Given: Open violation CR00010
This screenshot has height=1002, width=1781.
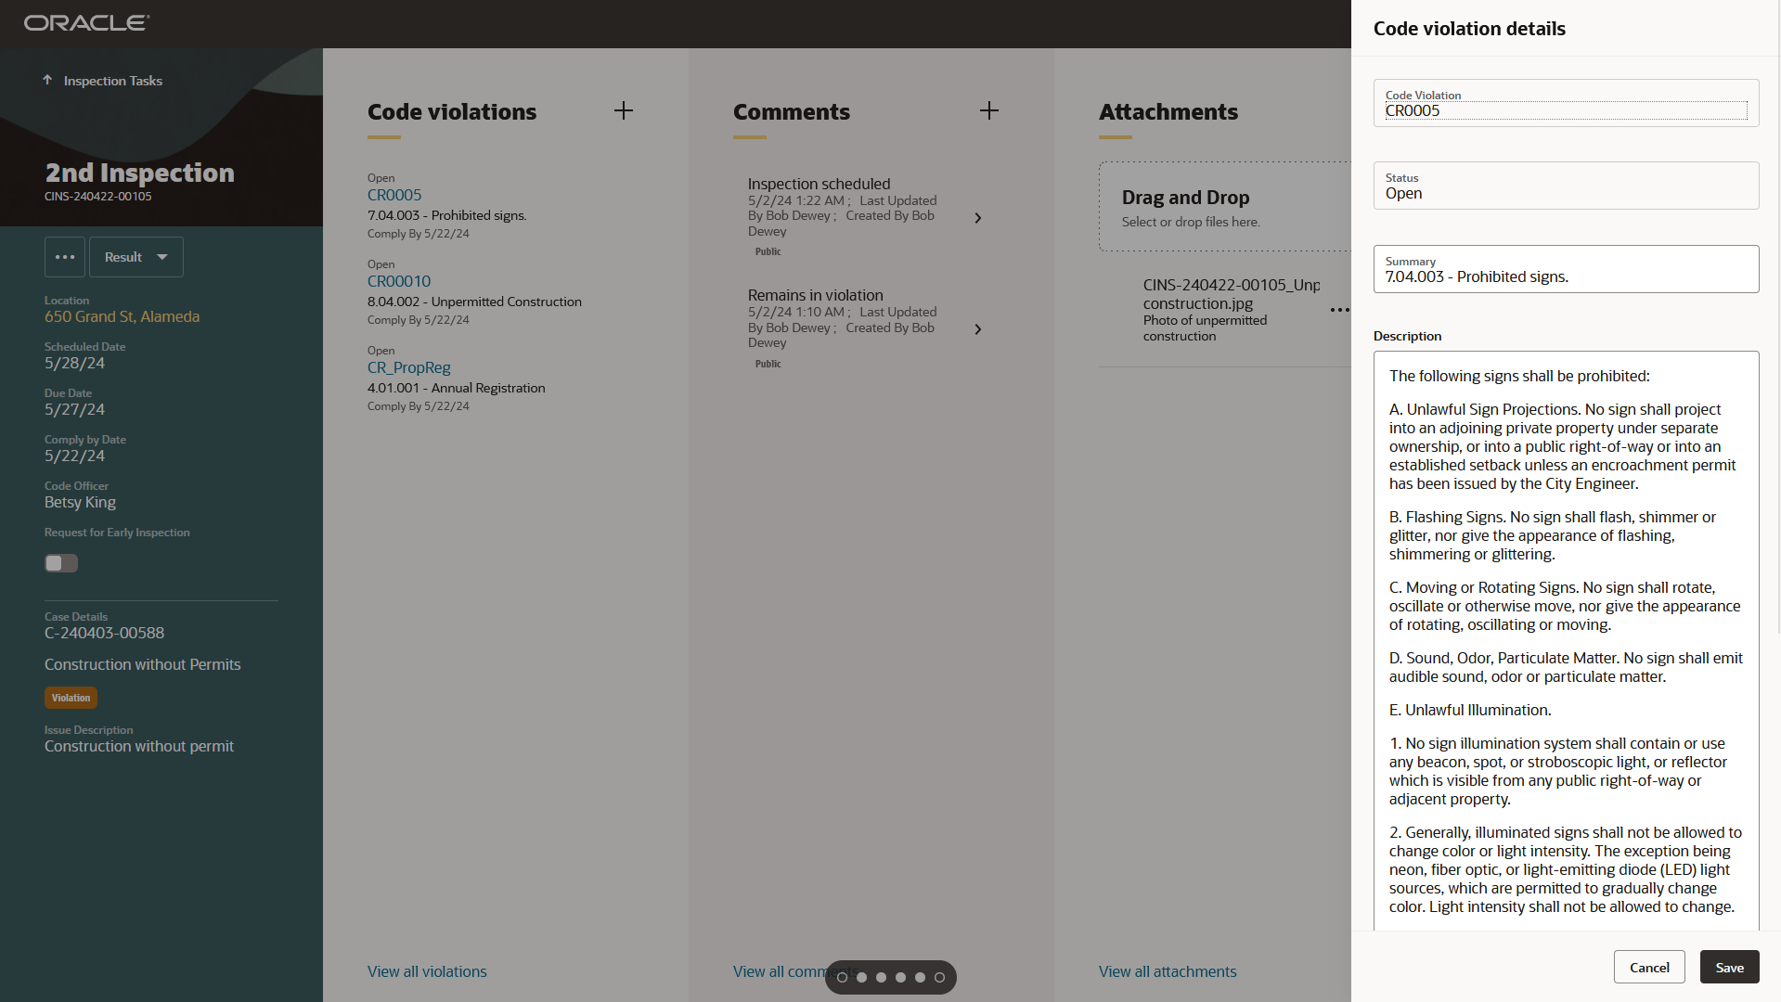Looking at the screenshot, I should 398,280.
